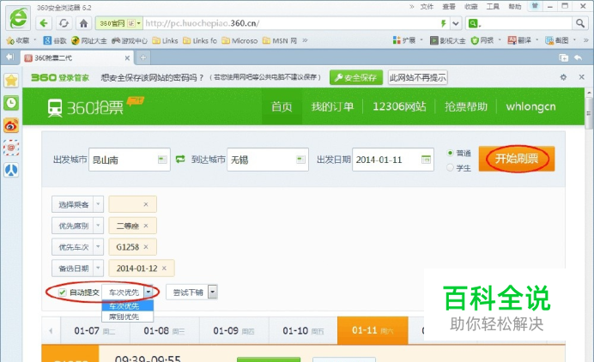Remove the blank passenger tag

(146, 204)
